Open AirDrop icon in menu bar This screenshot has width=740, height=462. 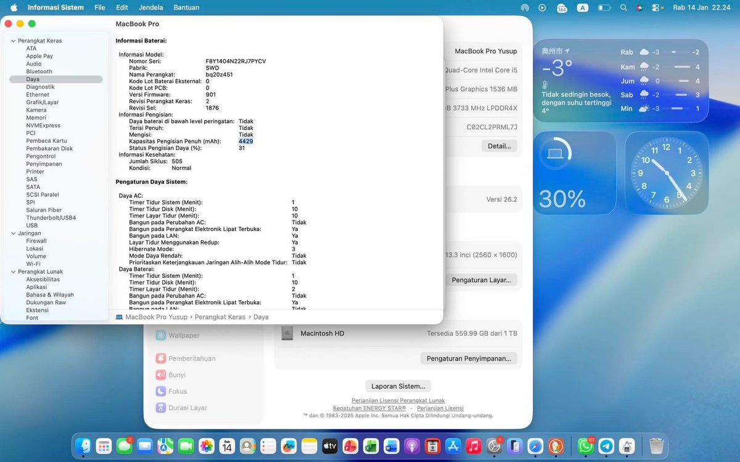(525, 7)
